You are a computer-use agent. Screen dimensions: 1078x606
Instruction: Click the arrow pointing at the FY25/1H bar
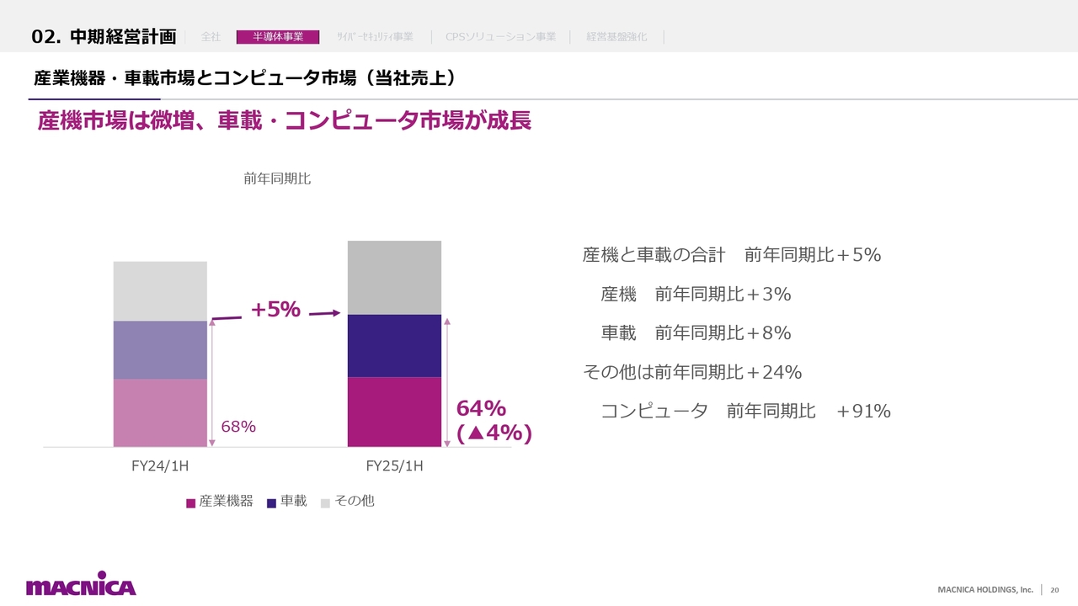pos(325,313)
